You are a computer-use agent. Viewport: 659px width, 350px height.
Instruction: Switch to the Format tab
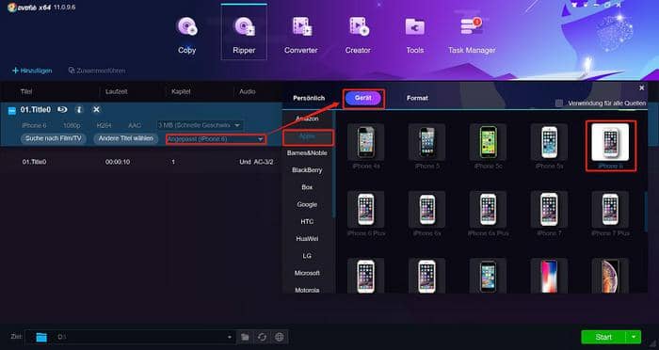417,98
